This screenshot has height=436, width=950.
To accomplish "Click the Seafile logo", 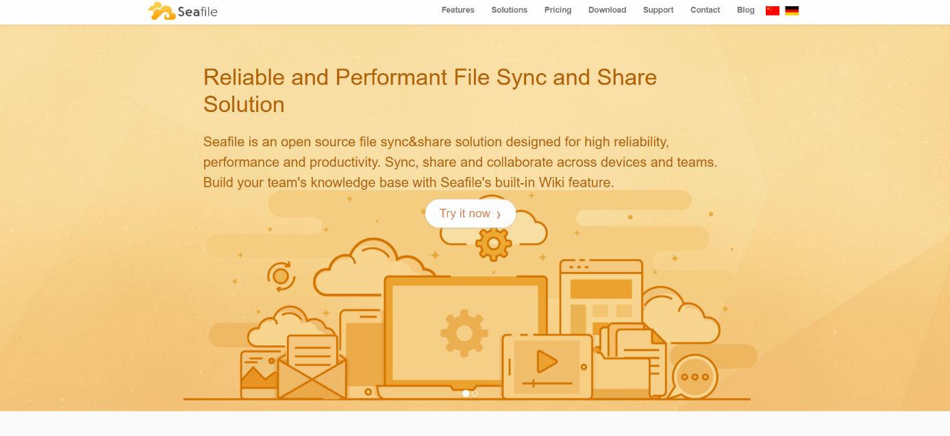I will click(x=183, y=11).
